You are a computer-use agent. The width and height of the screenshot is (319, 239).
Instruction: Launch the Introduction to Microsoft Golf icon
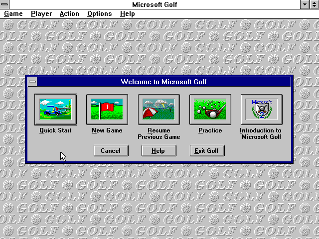click(261, 110)
